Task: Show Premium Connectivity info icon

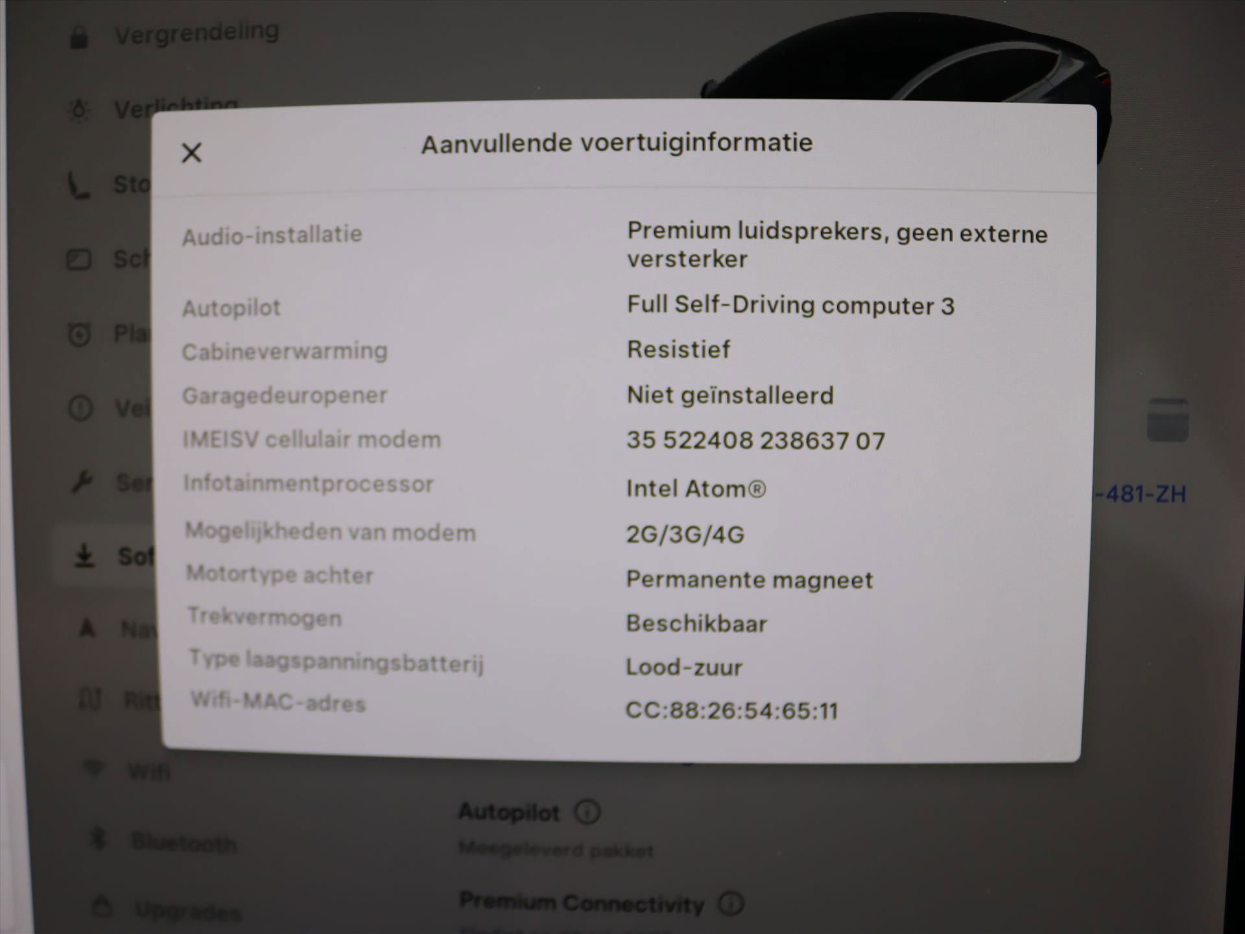Action: 731,904
